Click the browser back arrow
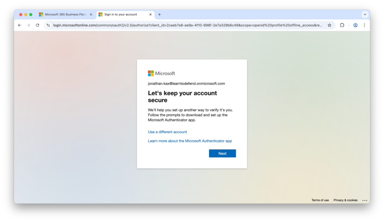Image resolution: width=384 pixels, height=222 pixels. [19, 25]
